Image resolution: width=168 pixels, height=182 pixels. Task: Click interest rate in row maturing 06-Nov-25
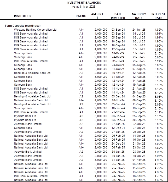point(159,164)
